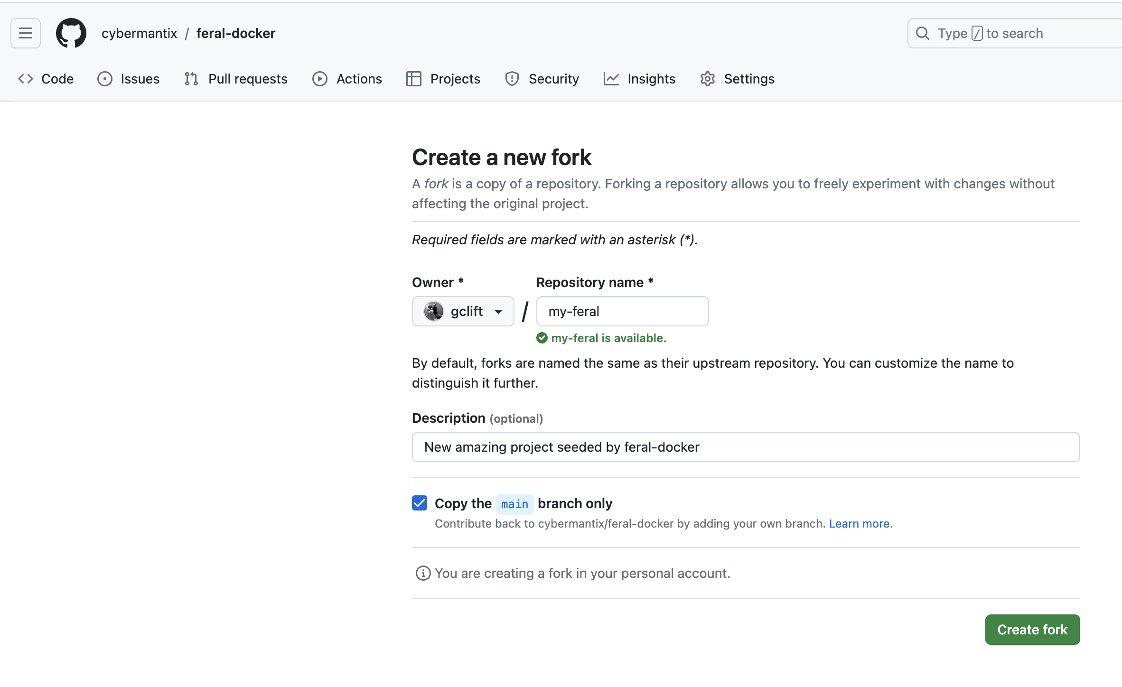Open the feral-docker repository link
Viewport: 1122px width, 687px height.
[x=236, y=33]
